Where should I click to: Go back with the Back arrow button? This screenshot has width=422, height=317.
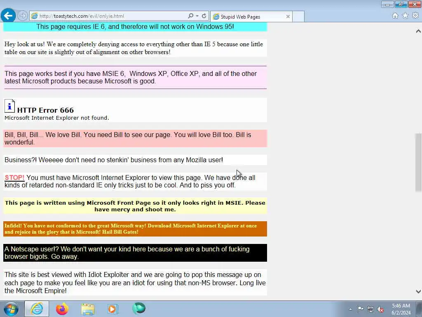(8, 16)
